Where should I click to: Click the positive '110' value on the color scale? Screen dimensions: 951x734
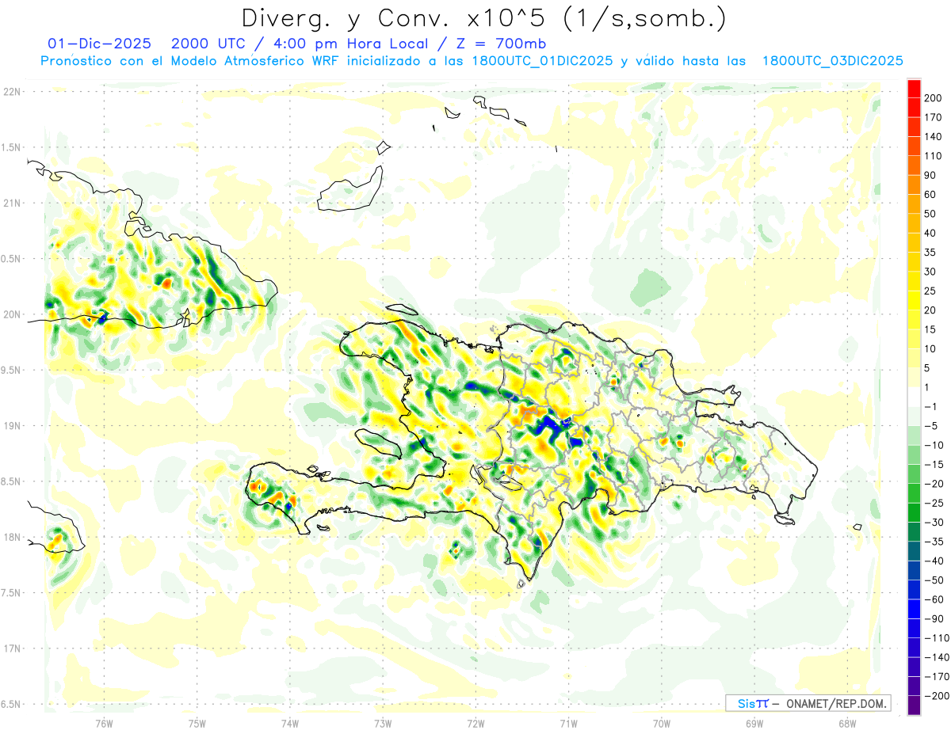point(934,156)
